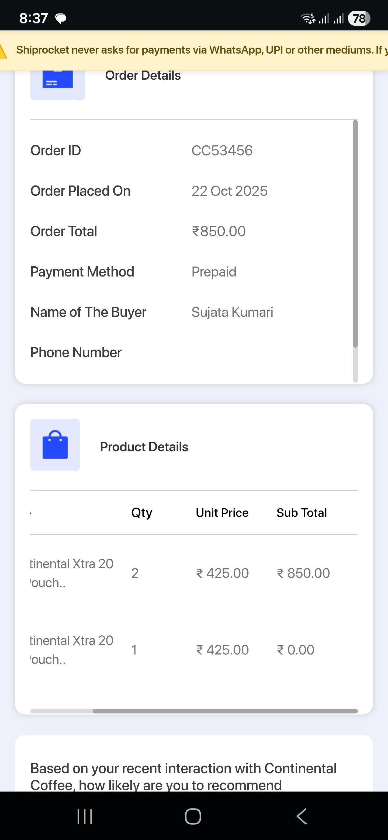Tap the Wi-Fi signal status icon
Image resolution: width=388 pixels, height=840 pixels.
[308, 19]
